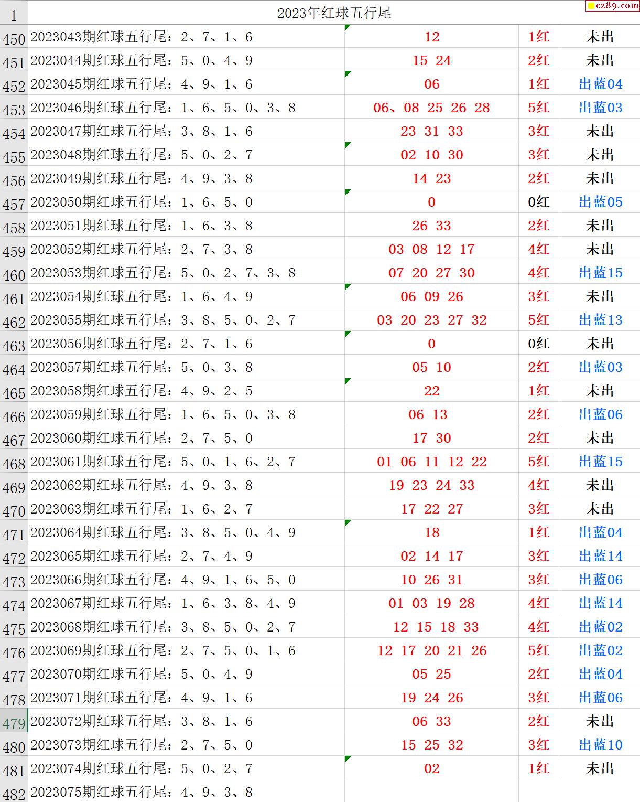Click cell with numbers 03 20 23 27 32
Viewport: 640px width, 802px height.
431,320
